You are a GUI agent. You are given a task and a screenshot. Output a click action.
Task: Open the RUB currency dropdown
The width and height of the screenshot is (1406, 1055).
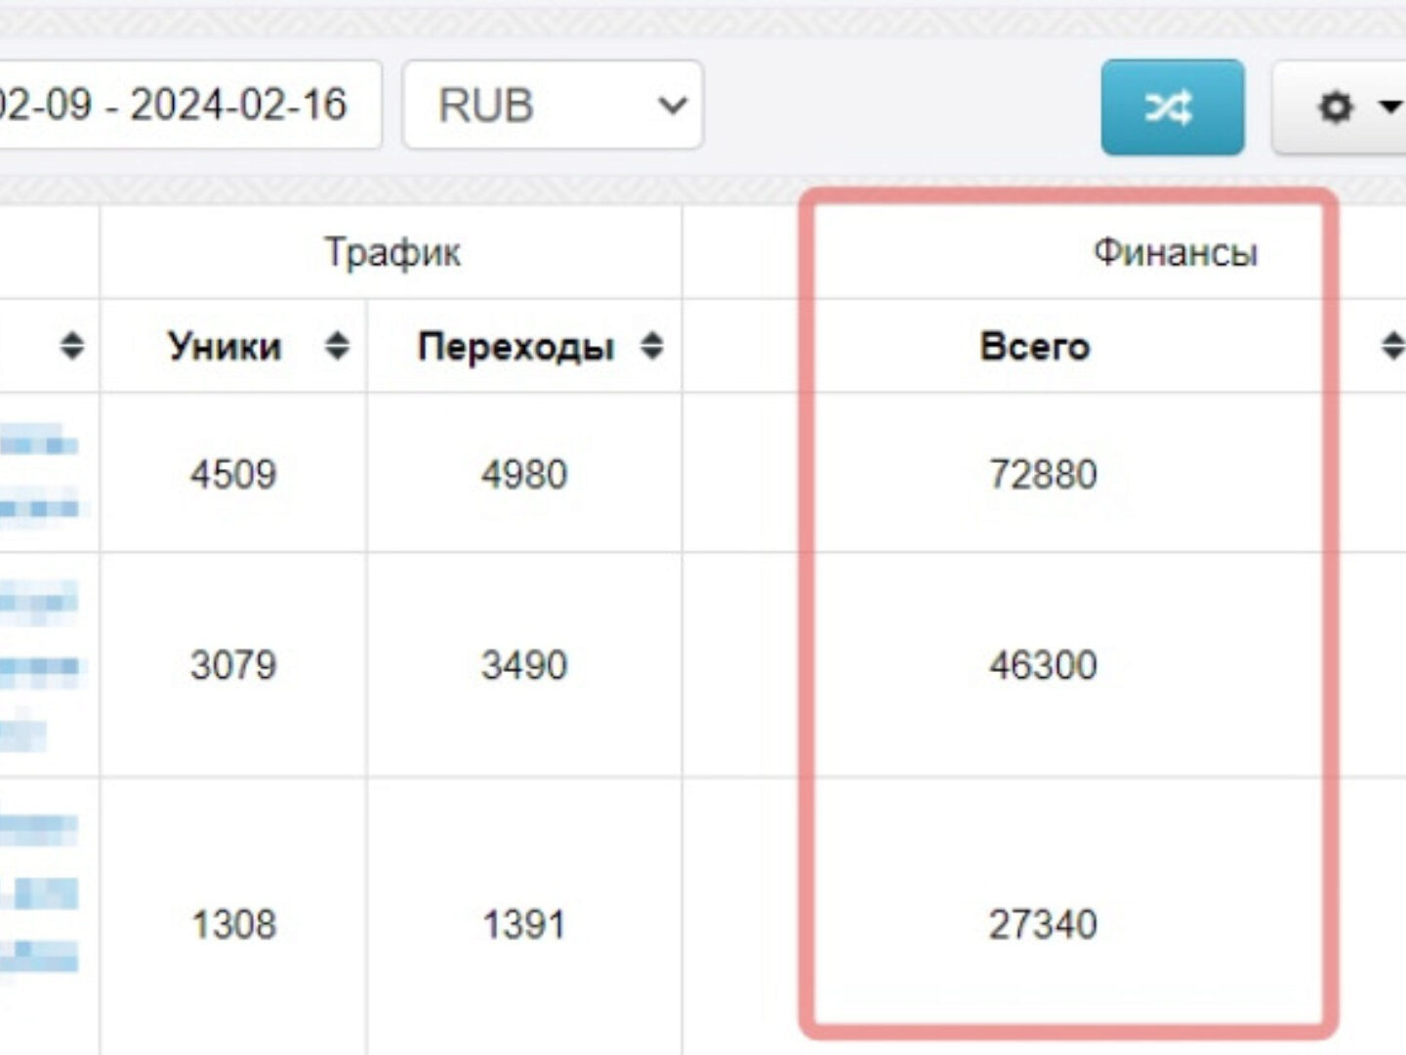553,105
